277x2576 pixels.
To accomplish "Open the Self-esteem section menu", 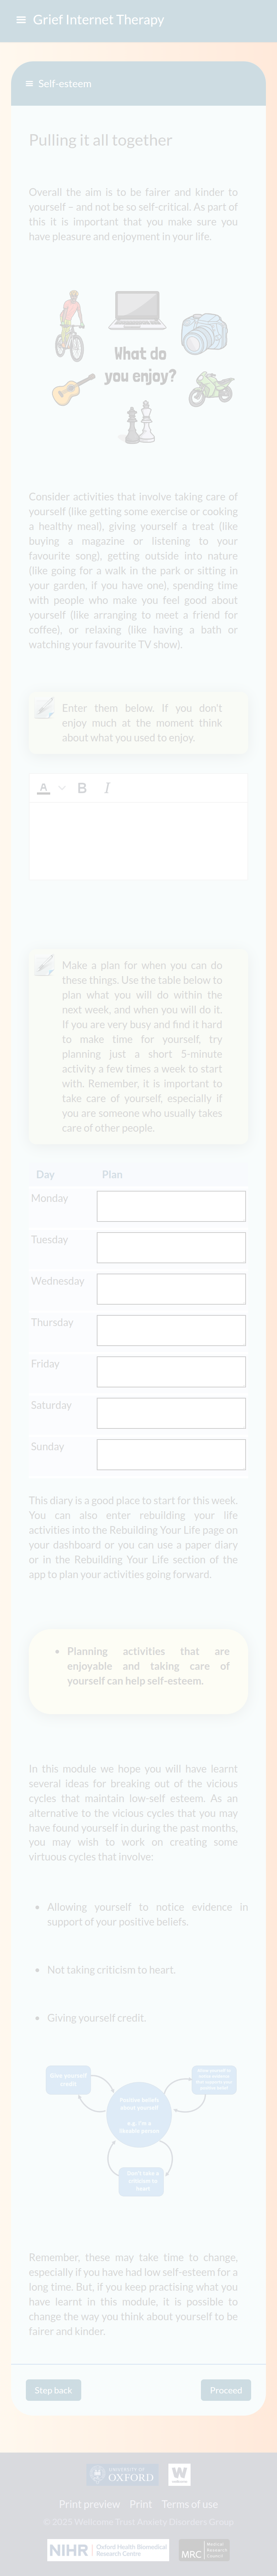I will [x=29, y=84].
